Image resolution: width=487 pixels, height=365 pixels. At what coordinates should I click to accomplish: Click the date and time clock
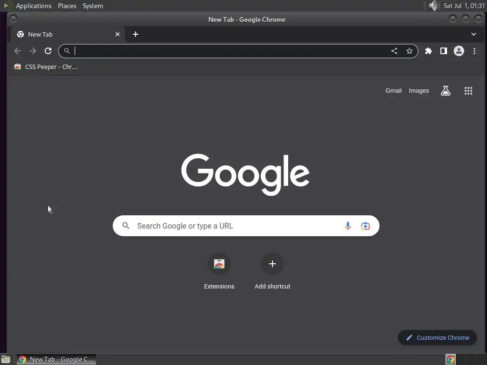(464, 6)
